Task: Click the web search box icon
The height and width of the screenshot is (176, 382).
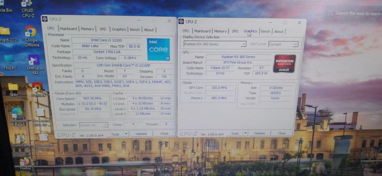Action: pyautogui.click(x=331, y=13)
